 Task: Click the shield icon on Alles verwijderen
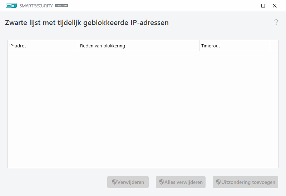(x=162, y=182)
